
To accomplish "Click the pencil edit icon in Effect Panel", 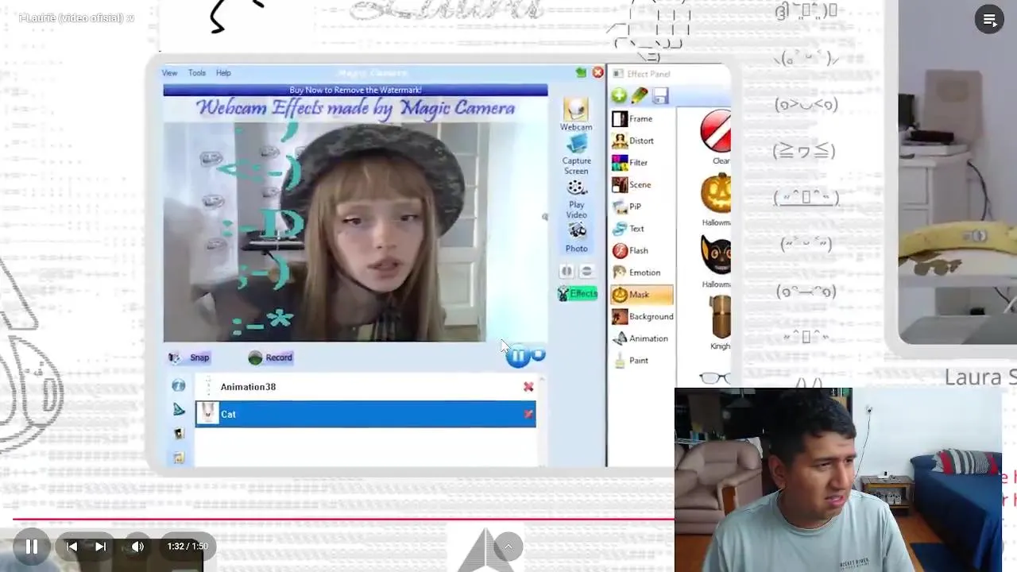I will point(640,96).
